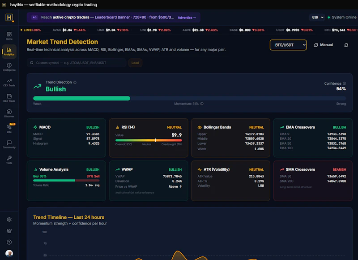Open the user profile avatar

[x=9, y=253]
